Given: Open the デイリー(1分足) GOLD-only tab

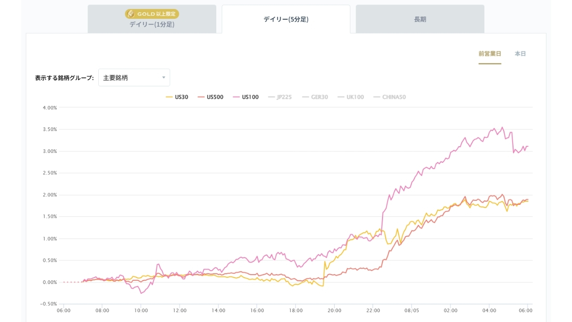Looking at the screenshot, I should (152, 19).
